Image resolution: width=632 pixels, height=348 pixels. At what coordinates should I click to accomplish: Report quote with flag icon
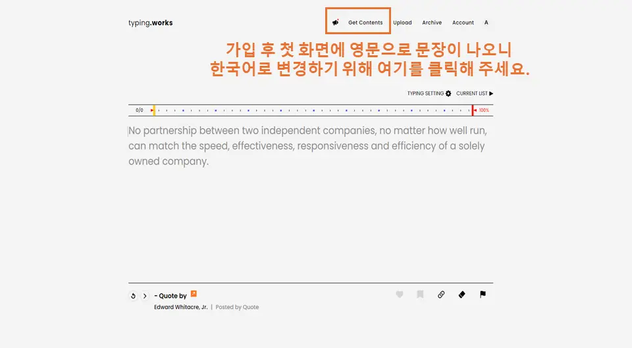pyautogui.click(x=483, y=295)
